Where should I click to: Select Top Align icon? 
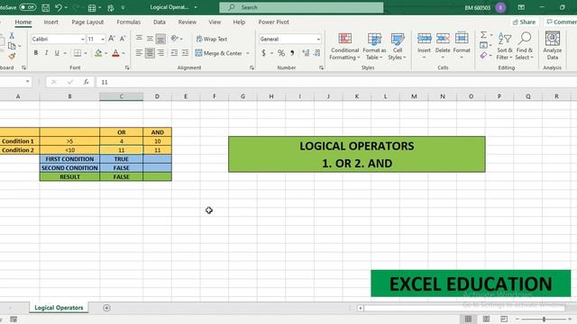click(x=139, y=38)
